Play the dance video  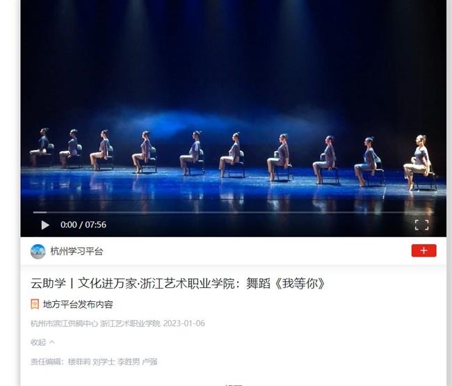(x=45, y=225)
